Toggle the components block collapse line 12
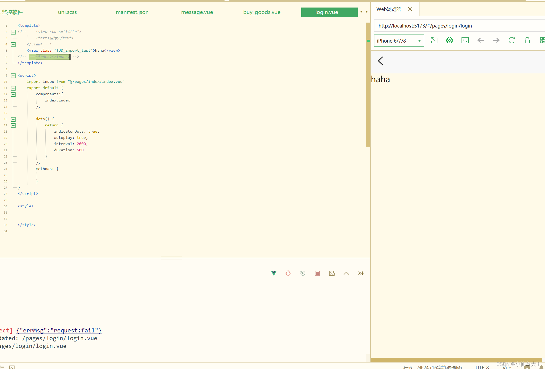 pyautogui.click(x=13, y=94)
